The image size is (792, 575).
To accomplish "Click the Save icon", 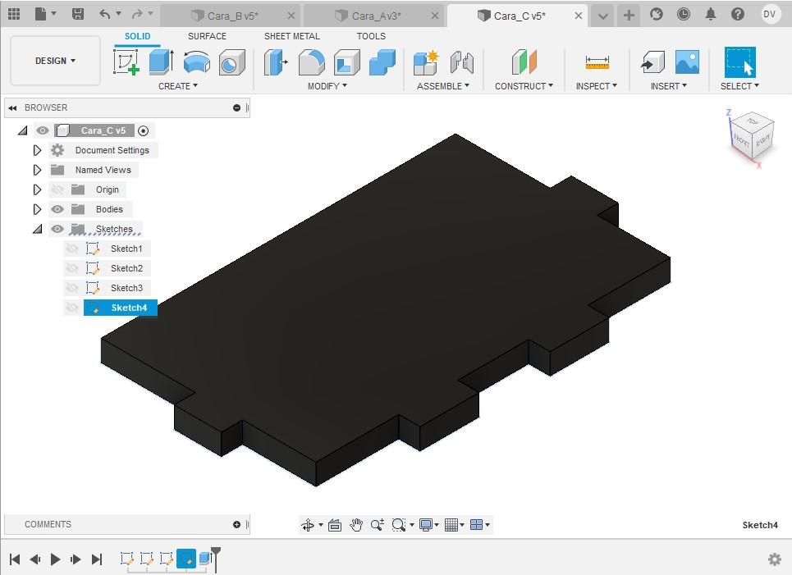I will 78,14.
